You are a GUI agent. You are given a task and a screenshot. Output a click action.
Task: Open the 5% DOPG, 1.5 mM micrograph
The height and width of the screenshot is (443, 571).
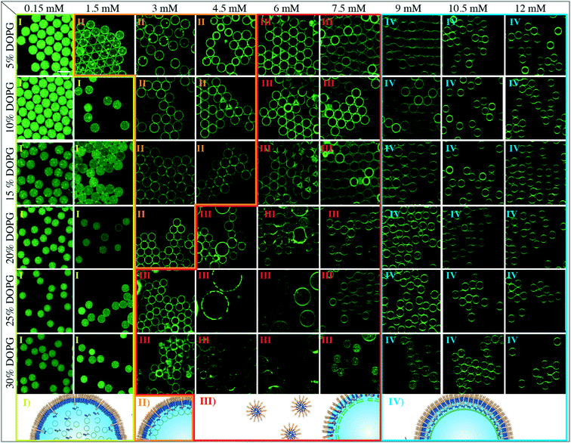(104, 45)
